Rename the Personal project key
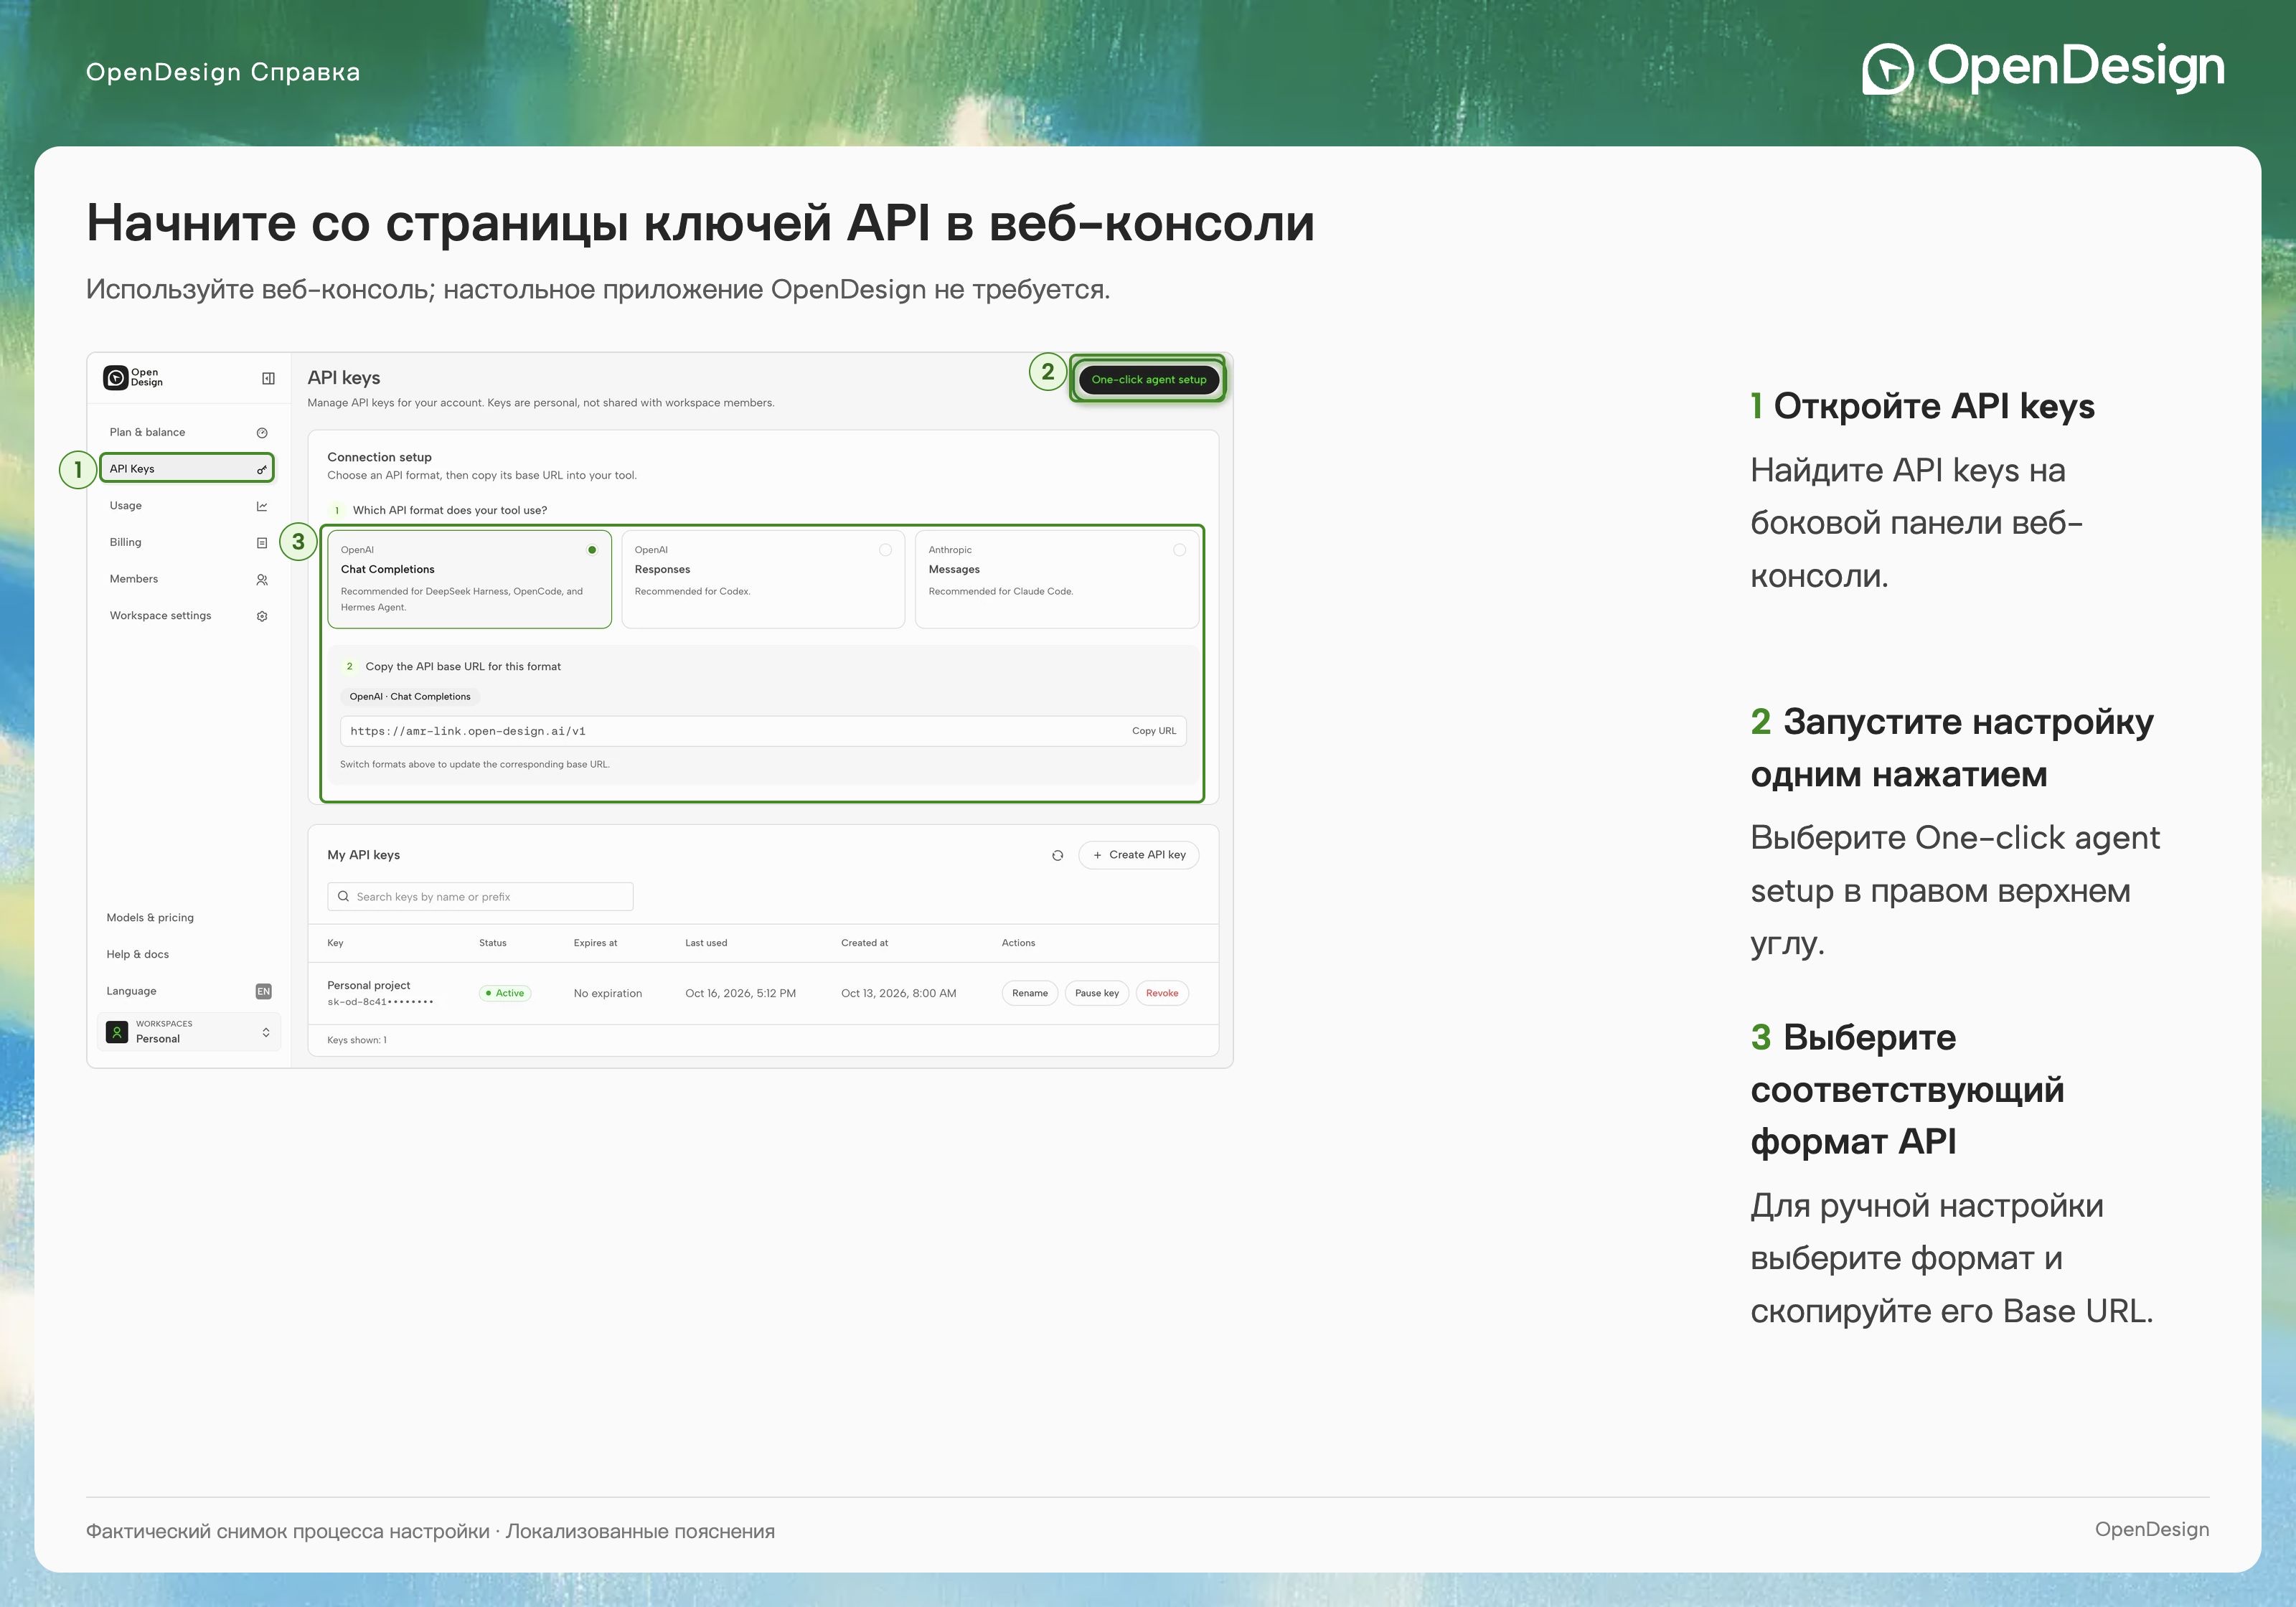 pos(1029,993)
